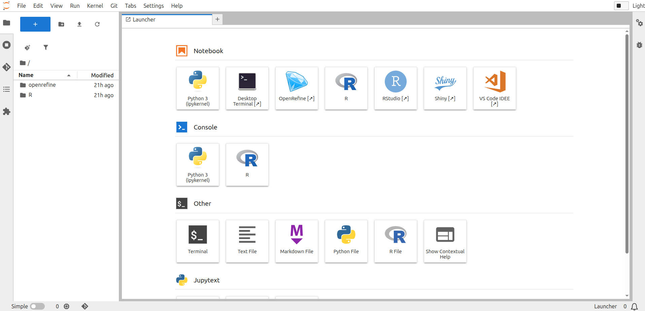Sort files by Name column
645x311 pixels.
45,75
